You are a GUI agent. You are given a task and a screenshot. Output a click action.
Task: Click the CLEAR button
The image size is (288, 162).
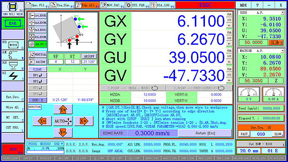tap(37, 69)
